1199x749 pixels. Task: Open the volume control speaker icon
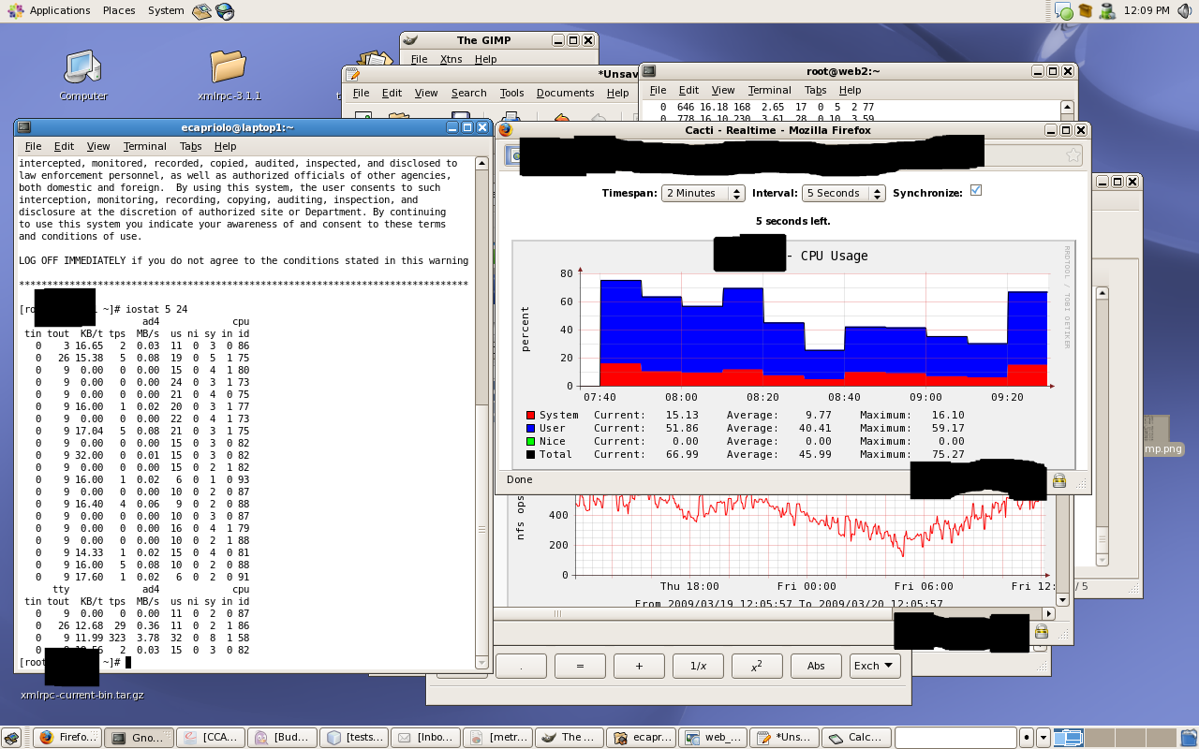pyautogui.click(x=1184, y=10)
